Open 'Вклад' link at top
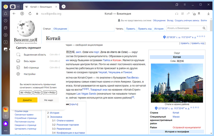Screen dimensions: 214x136 [x=170, y=20]
